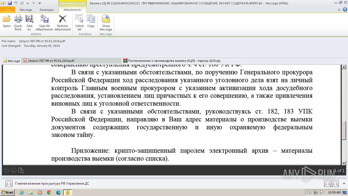
Task: Launch Internet Explorer from taskbar
Action: click(22, 192)
